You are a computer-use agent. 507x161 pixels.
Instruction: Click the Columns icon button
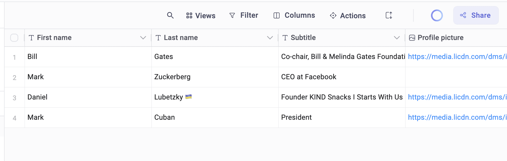point(277,15)
